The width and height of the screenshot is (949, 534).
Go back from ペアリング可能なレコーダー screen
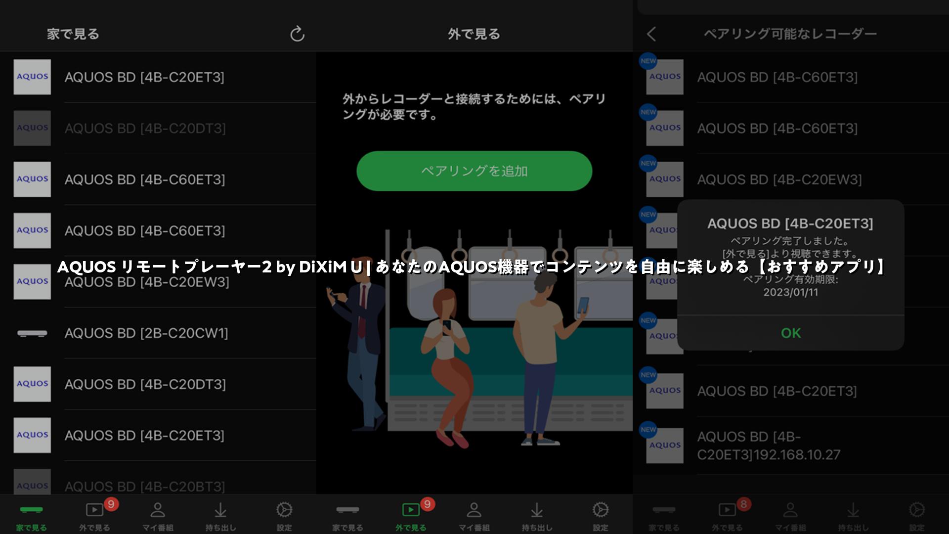coord(651,34)
